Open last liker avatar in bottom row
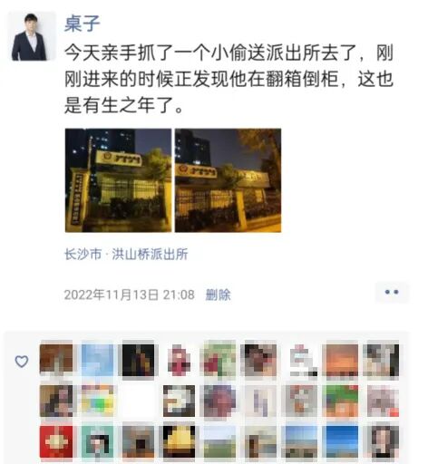This screenshot has height=464, width=428. (x=381, y=441)
